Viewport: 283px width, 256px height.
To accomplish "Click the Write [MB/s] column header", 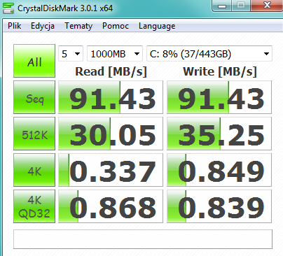I will tap(220, 71).
